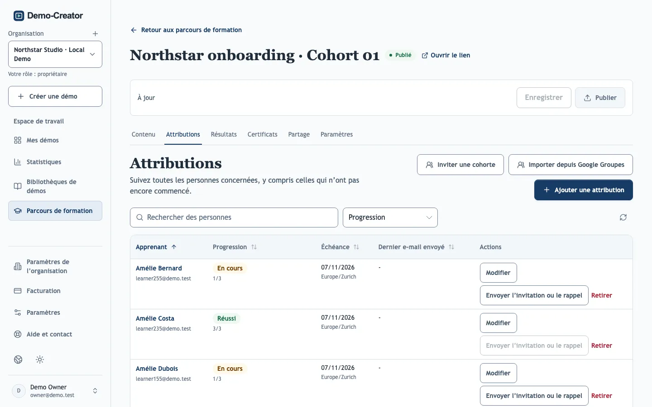Click Ajouter une attribution button
This screenshot has width=652, height=407.
click(584, 190)
